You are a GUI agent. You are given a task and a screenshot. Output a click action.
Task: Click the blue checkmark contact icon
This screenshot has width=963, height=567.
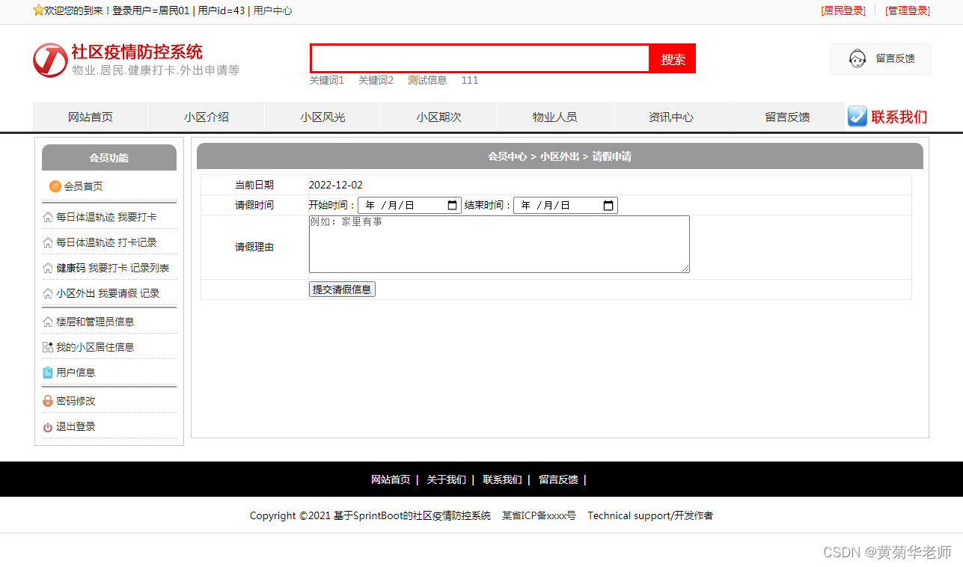coord(857,116)
